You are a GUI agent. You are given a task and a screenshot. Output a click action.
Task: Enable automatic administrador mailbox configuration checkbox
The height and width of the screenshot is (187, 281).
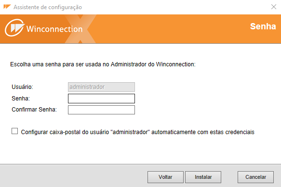point(14,131)
